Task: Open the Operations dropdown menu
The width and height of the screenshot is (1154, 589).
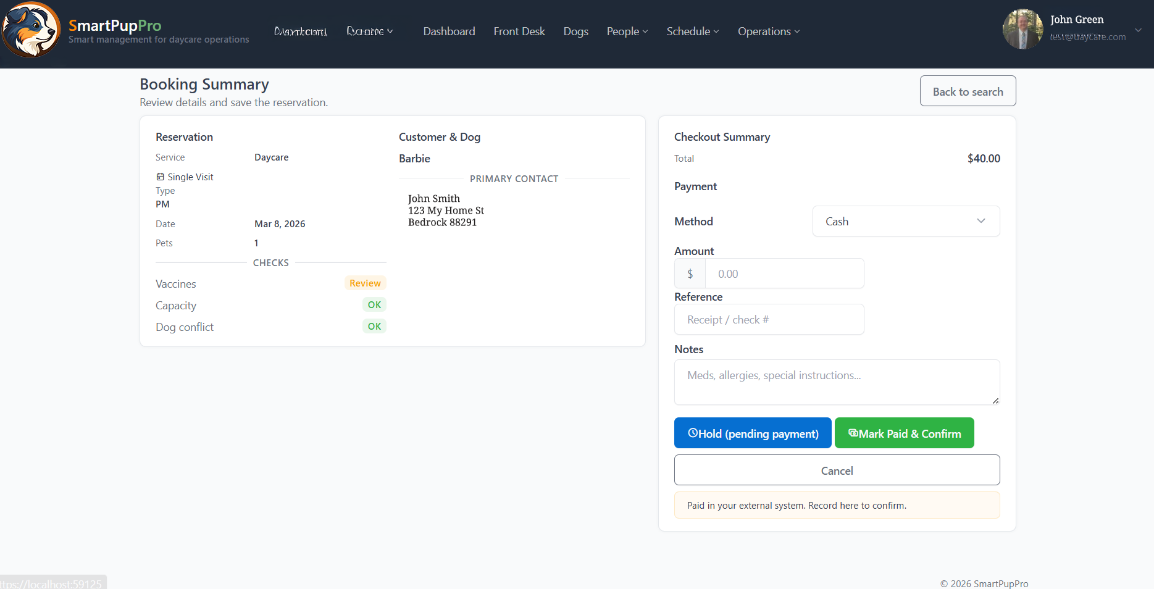Action: pyautogui.click(x=768, y=31)
